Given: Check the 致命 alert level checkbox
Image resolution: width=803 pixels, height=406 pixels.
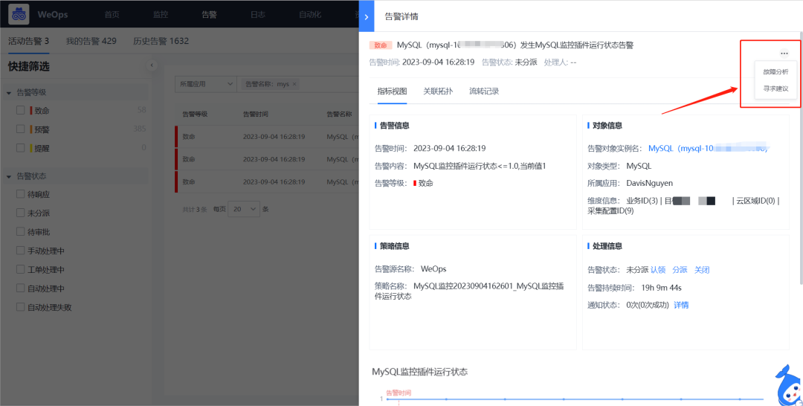Looking at the screenshot, I should pos(21,110).
